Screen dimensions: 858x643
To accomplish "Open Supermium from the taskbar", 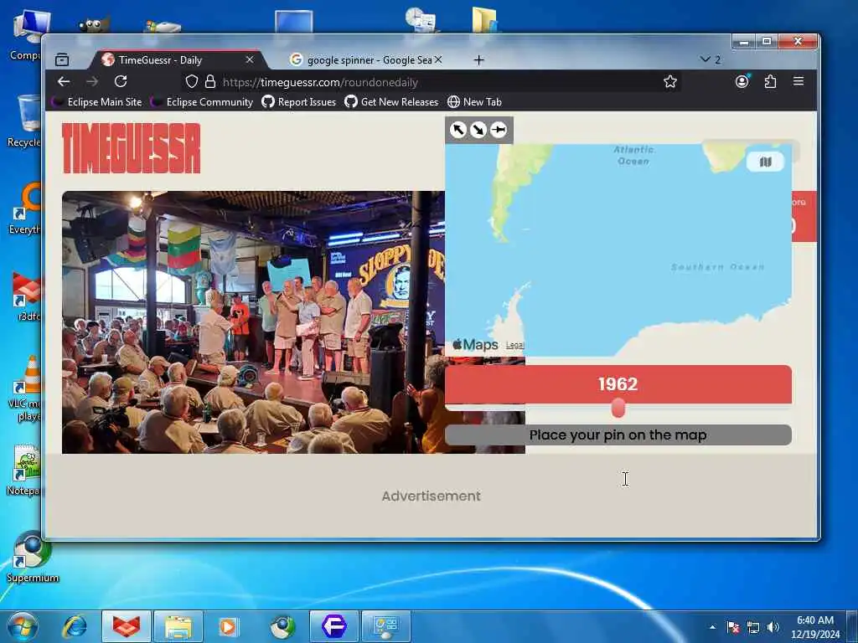I will point(282,626).
